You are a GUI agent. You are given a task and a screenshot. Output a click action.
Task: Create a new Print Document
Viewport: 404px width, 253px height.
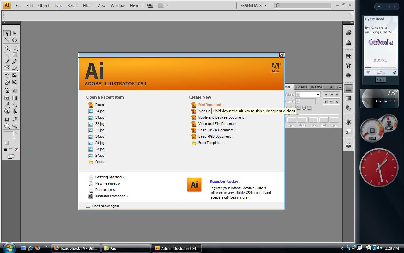point(211,105)
